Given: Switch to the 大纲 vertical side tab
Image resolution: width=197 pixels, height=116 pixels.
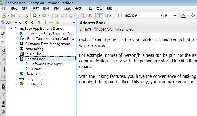Looking at the screenshot, I should 3,37.
